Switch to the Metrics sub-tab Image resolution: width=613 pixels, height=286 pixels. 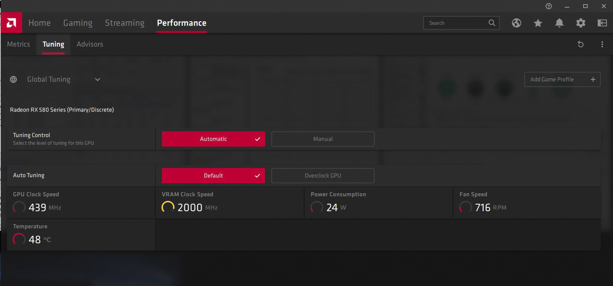coord(18,44)
